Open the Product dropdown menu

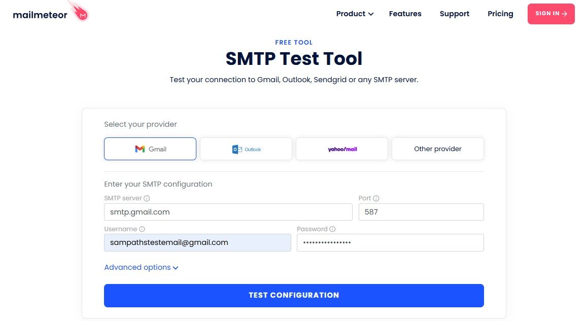click(354, 14)
